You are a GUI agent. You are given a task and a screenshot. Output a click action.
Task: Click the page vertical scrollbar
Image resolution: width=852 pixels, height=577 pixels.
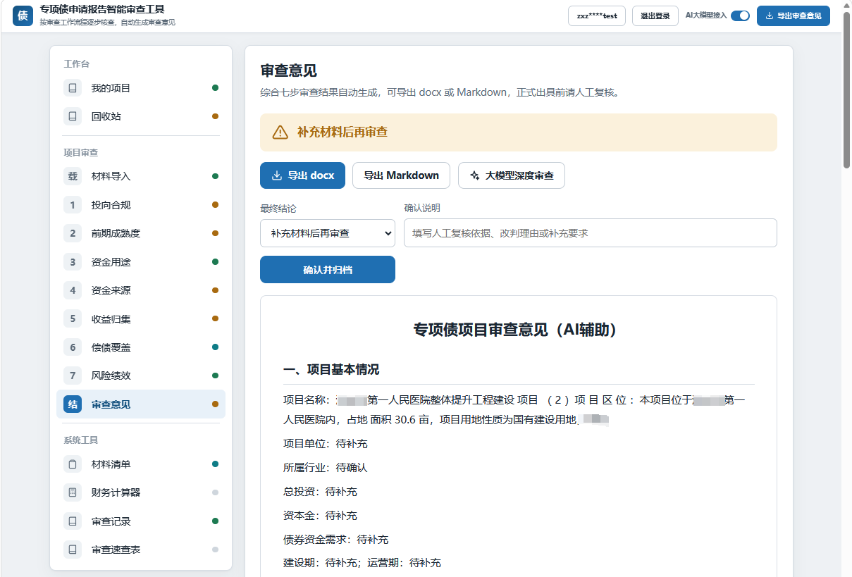[846, 90]
